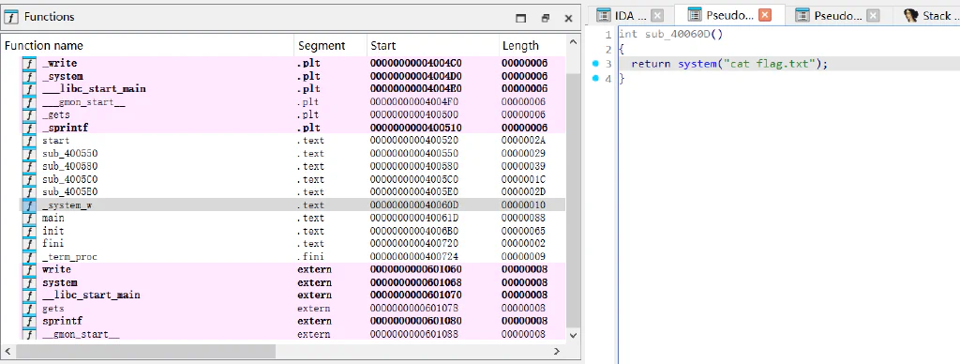960x364 pixels.
Task: Click the function icon beside sub_4005E0 row
Action: [x=29, y=191]
